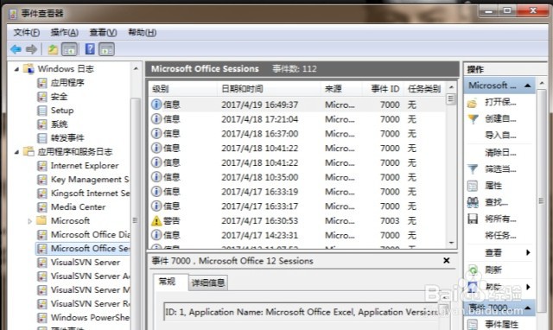The image size is (553, 330).
Task: Click the blue Help question mark icon
Action: (x=90, y=49)
